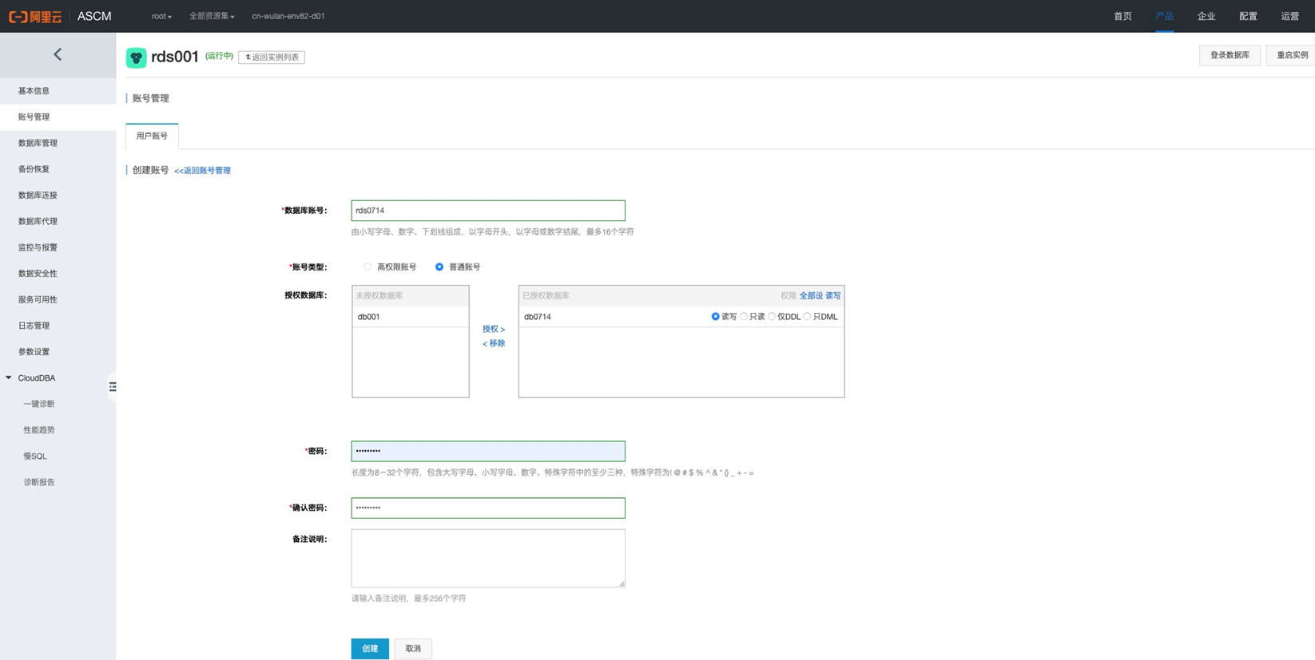This screenshot has height=660, width=1315.
Task: Focus the 数据库账号 input field
Action: [x=488, y=211]
